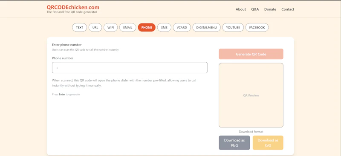
Task: Click the QR Preview box
Action: point(251,95)
